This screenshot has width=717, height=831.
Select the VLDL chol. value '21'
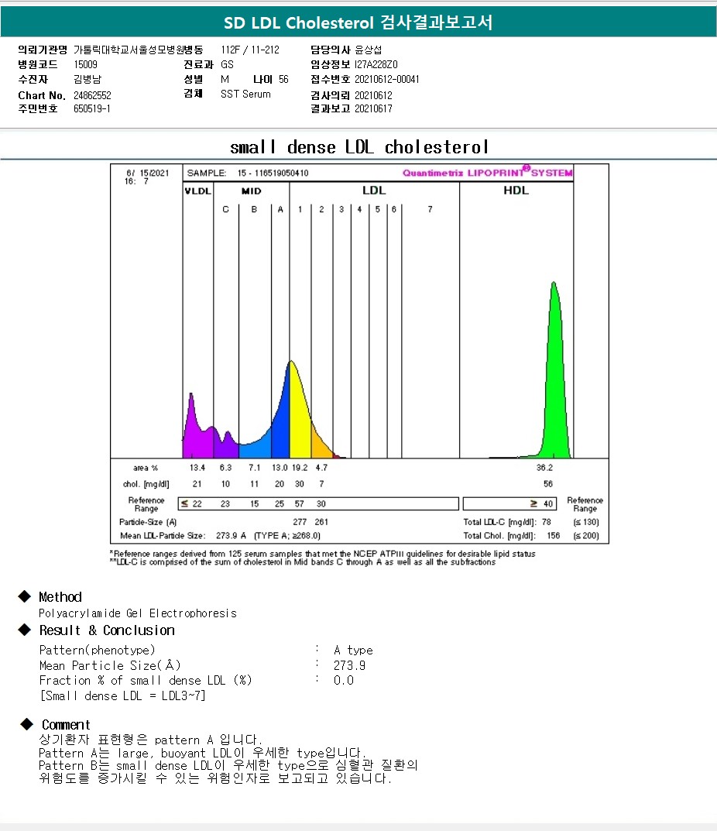point(197,484)
